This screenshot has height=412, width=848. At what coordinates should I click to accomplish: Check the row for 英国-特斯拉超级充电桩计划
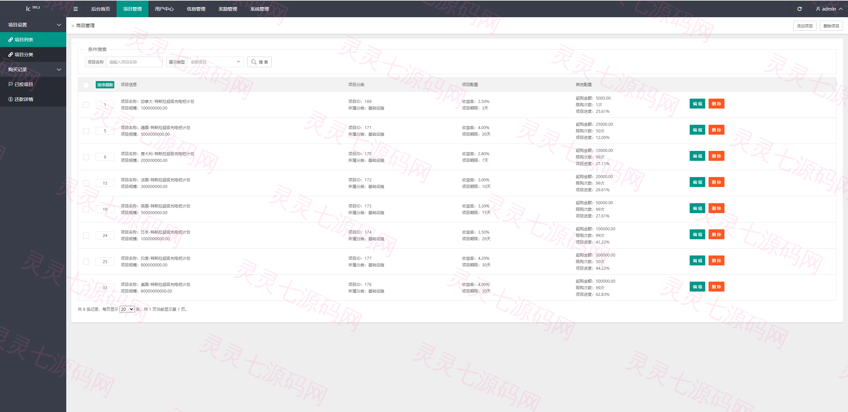[x=86, y=209]
